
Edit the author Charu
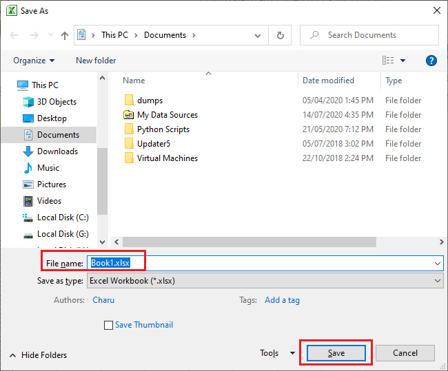(x=103, y=300)
